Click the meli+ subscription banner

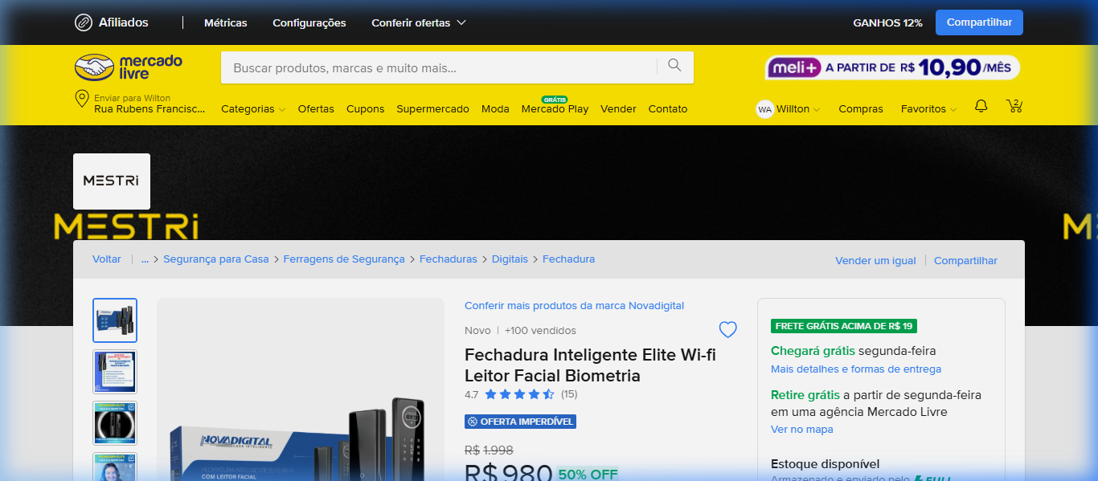(891, 67)
